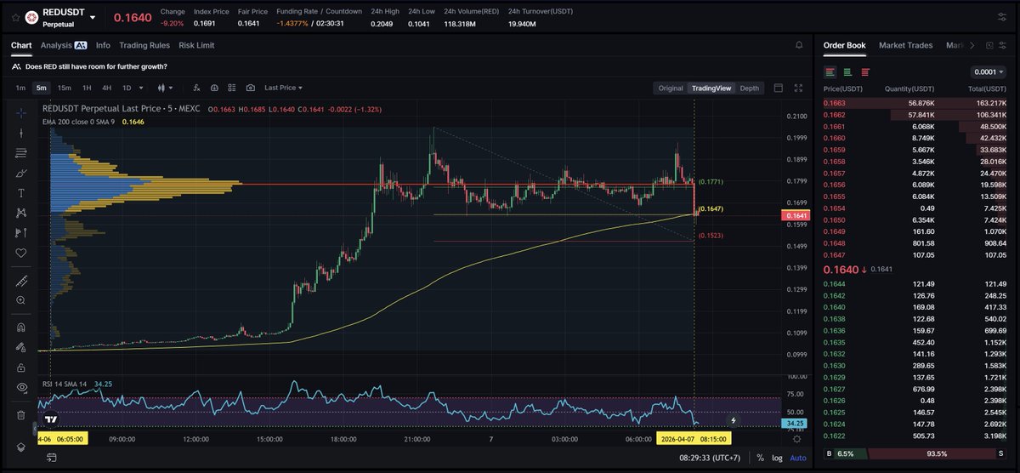Toggle the percent price scale
Image resolution: width=1020 pixels, height=473 pixels.
pyautogui.click(x=760, y=458)
